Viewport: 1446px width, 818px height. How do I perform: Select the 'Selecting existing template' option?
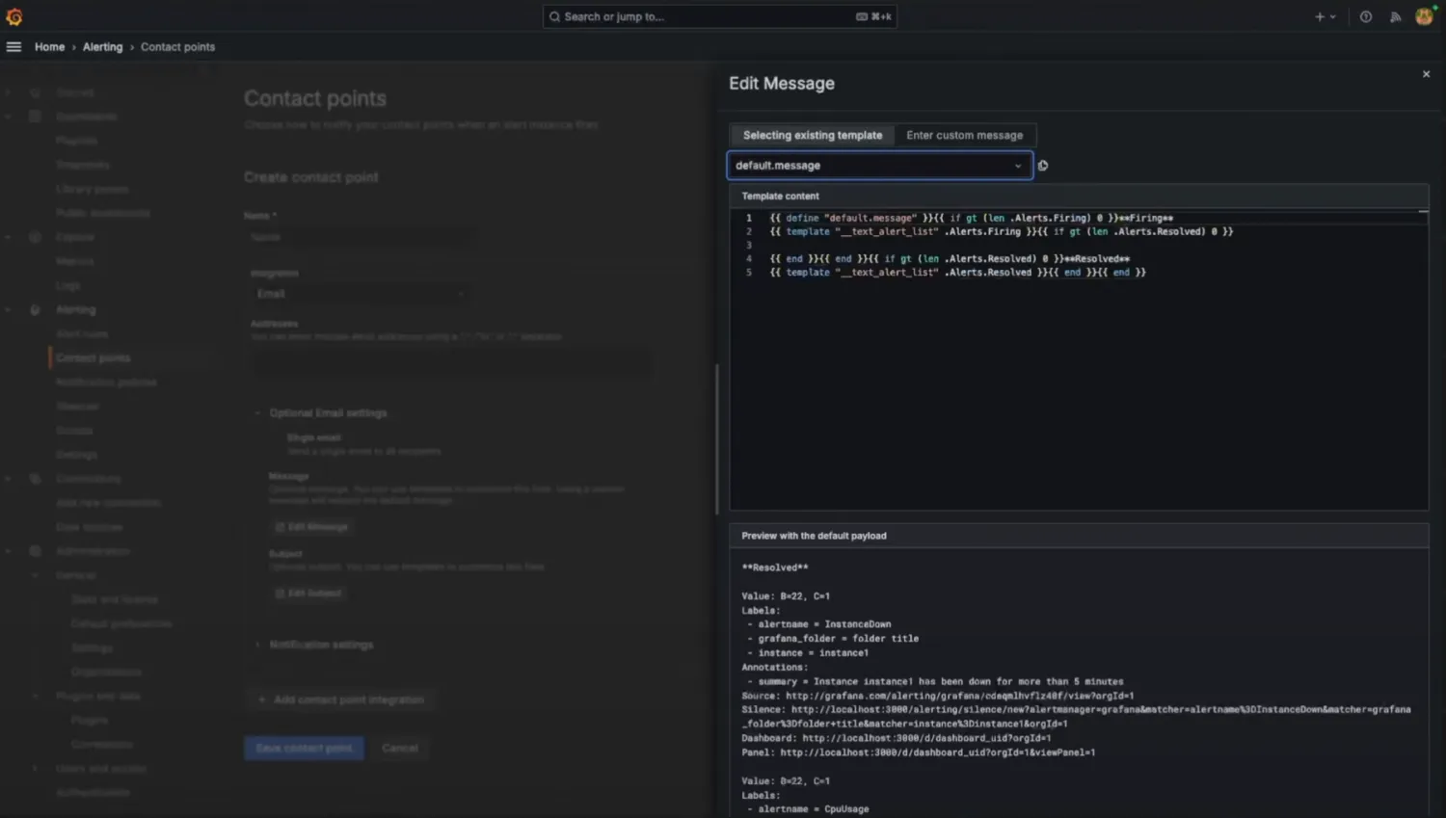[812, 135]
